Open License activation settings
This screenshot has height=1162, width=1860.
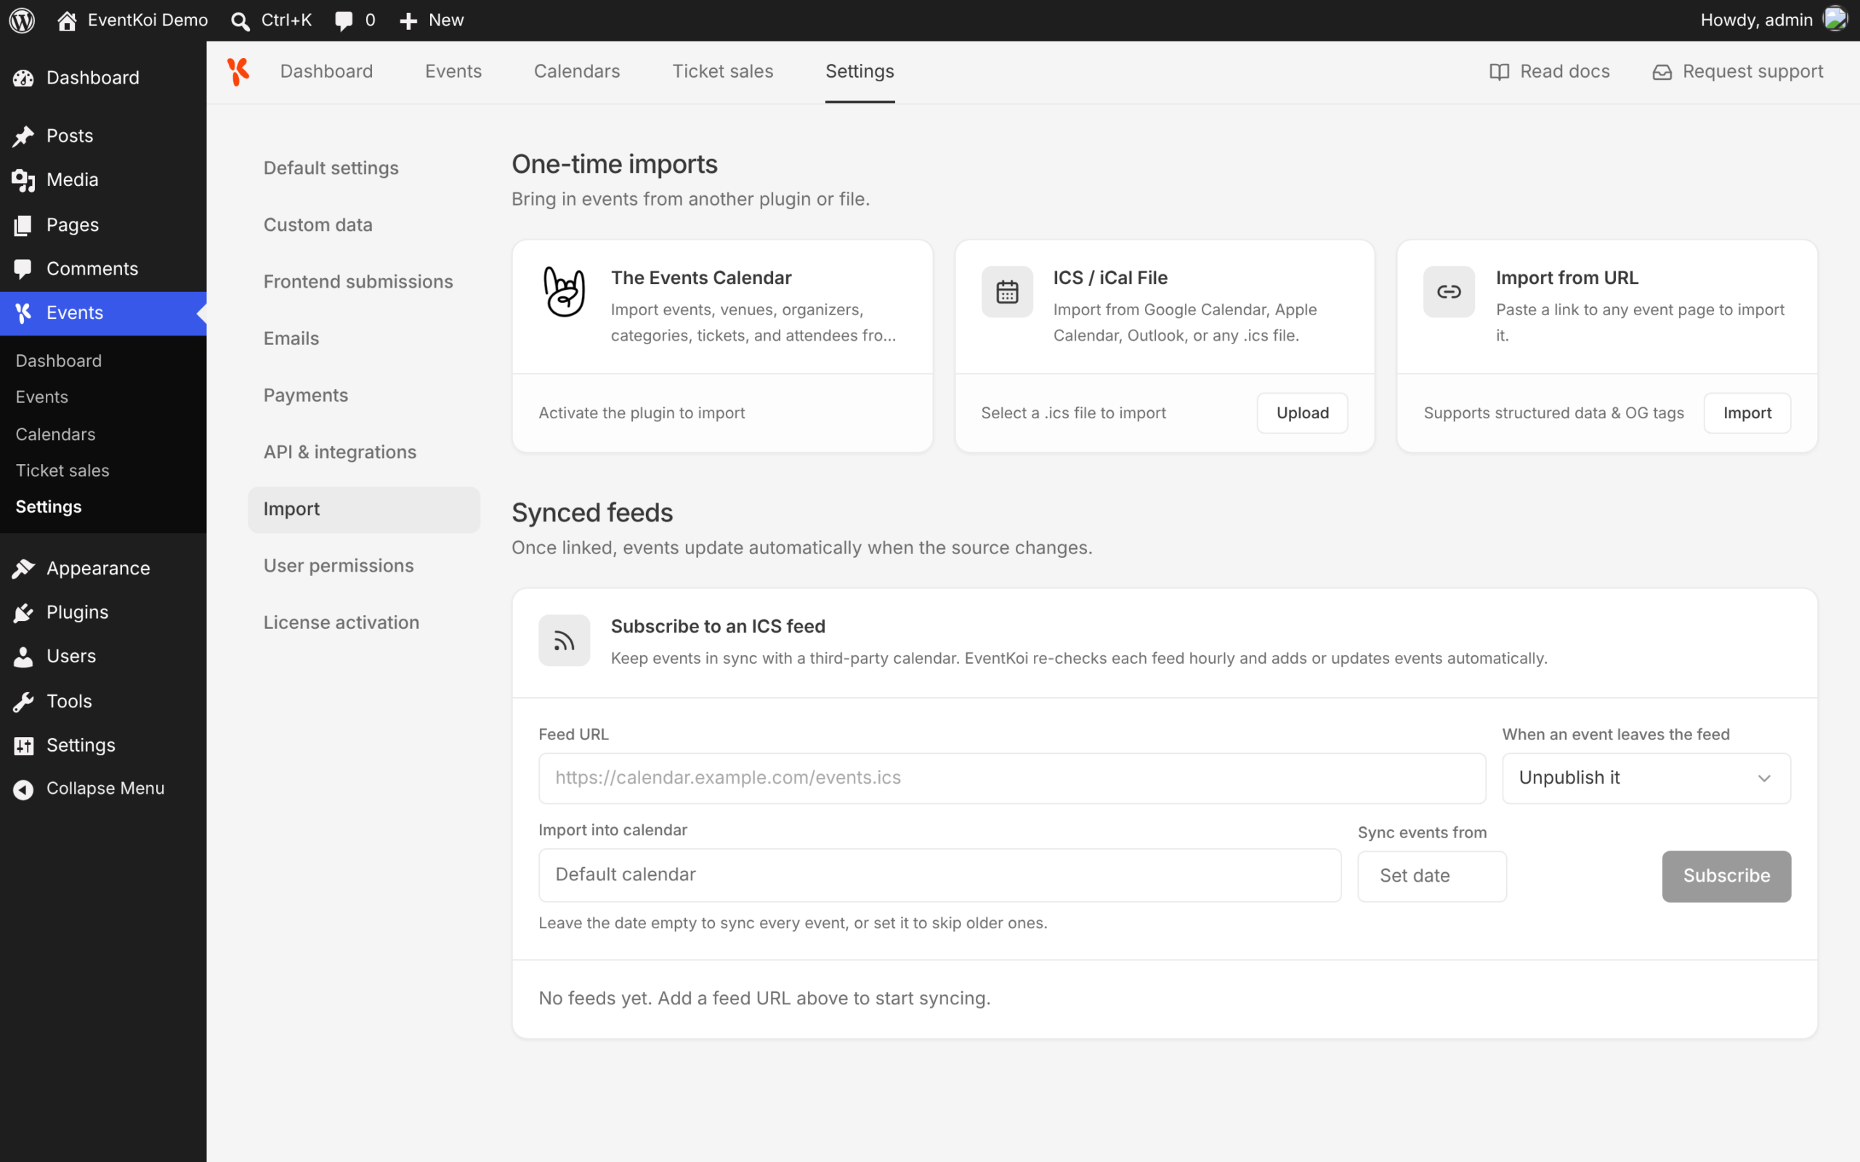click(x=363, y=622)
